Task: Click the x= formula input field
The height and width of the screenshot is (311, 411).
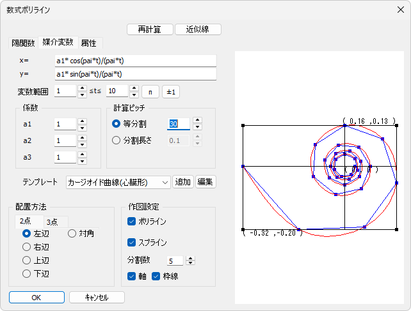Action: click(136, 61)
